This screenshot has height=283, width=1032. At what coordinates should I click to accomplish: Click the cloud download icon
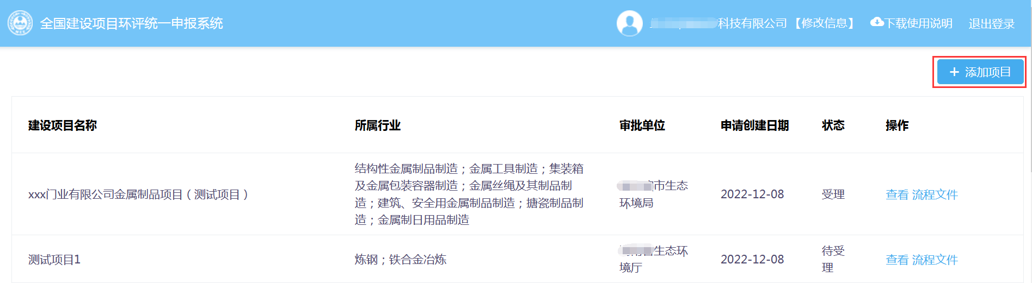point(877,22)
